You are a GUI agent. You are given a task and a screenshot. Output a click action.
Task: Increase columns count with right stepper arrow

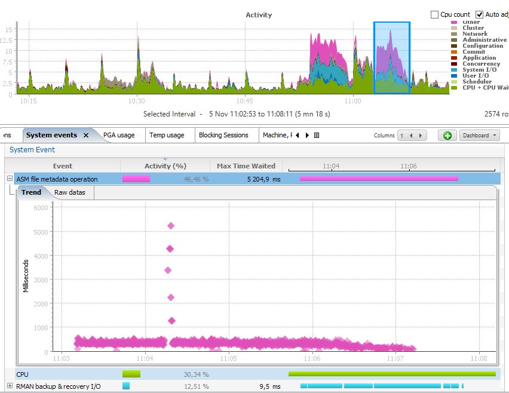[420, 136]
